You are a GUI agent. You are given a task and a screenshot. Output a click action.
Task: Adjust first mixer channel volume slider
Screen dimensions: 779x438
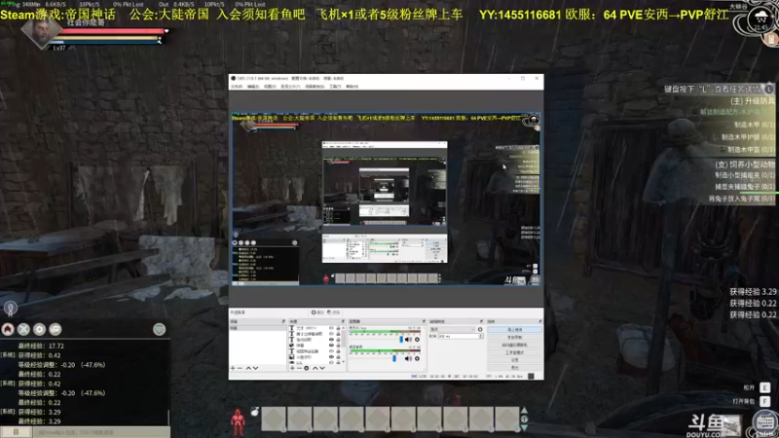coord(401,340)
